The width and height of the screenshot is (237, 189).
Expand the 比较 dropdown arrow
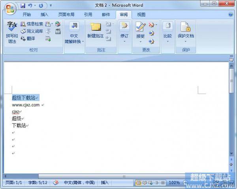(x=168, y=42)
